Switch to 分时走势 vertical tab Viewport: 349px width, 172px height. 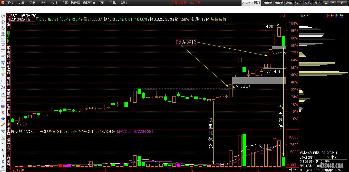click(x=8, y=21)
